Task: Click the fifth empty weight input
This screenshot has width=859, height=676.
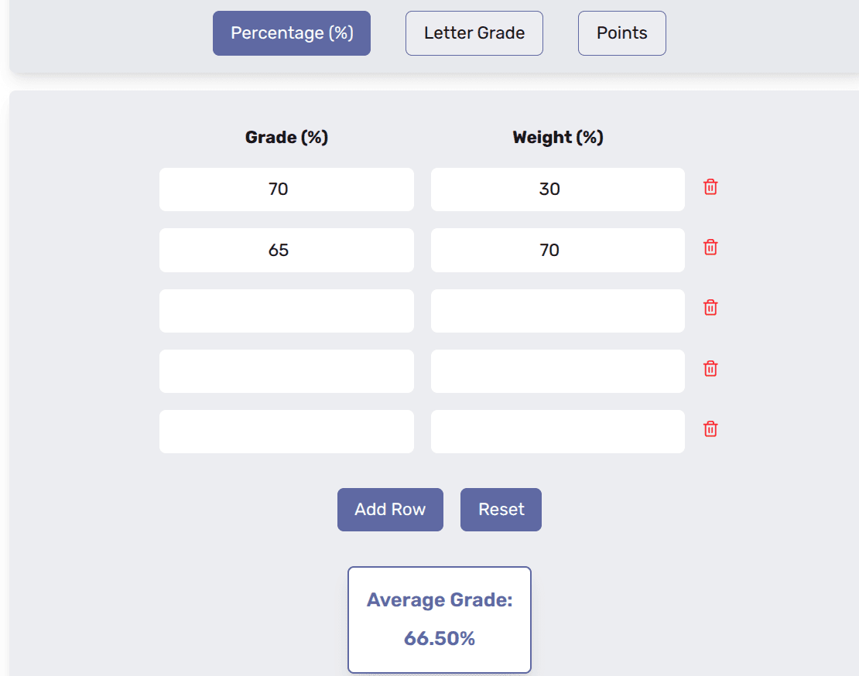Action: pyautogui.click(x=557, y=431)
